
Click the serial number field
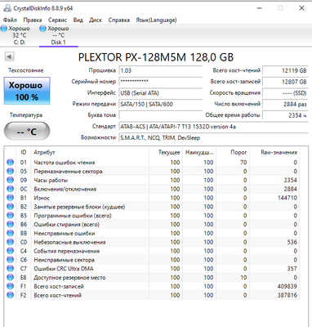point(160,82)
